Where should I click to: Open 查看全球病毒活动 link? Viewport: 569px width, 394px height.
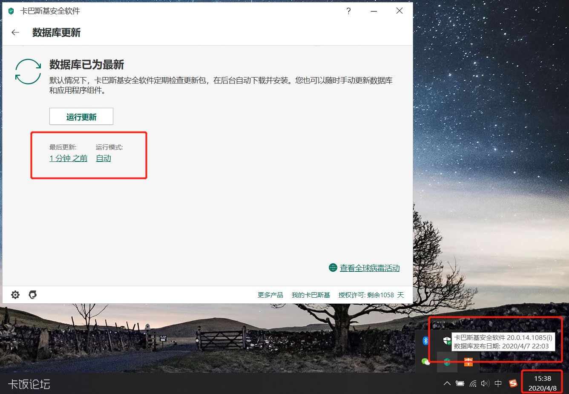(x=370, y=268)
